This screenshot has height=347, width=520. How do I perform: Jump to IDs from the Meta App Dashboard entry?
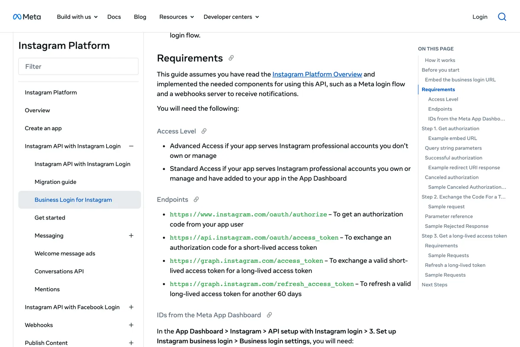pos(466,119)
